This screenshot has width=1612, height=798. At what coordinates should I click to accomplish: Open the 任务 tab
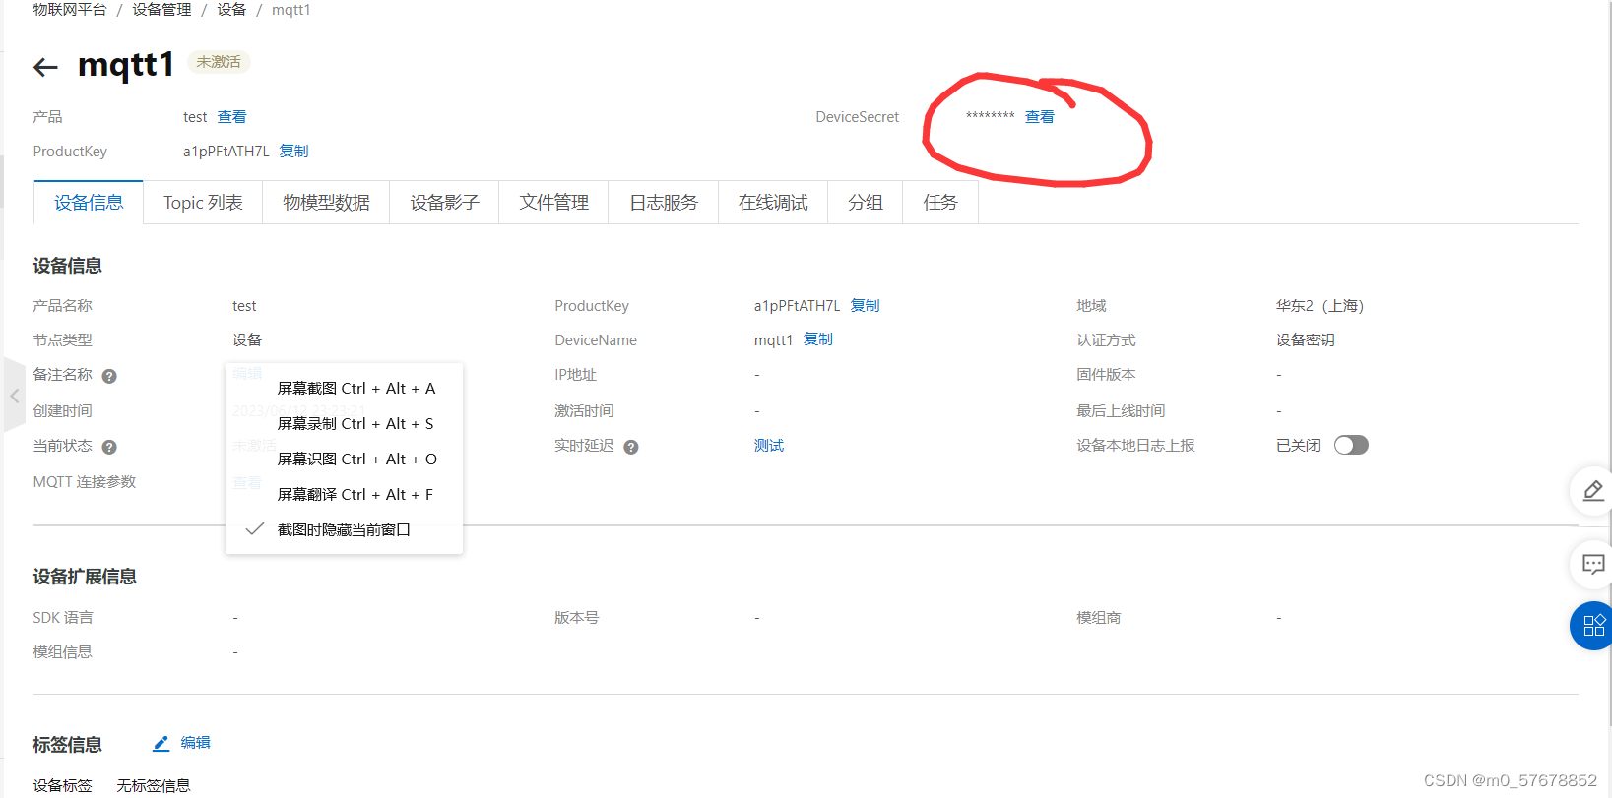[939, 203]
